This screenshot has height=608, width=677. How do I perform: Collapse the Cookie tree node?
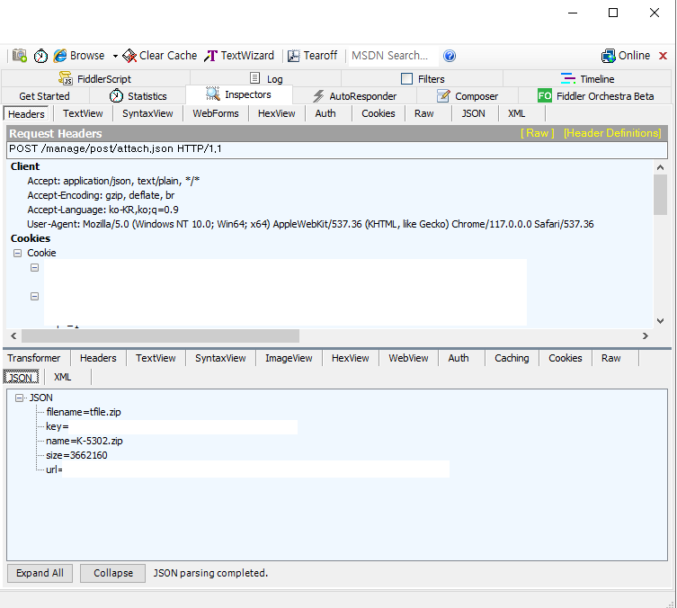tap(17, 253)
